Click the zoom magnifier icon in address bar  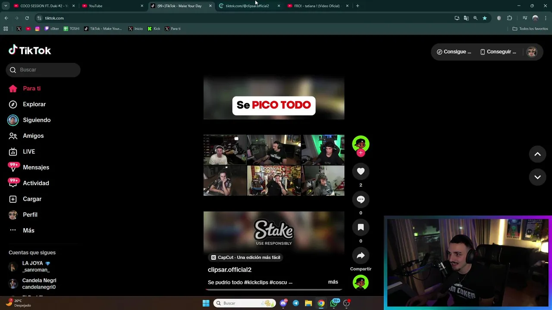tap(475, 18)
